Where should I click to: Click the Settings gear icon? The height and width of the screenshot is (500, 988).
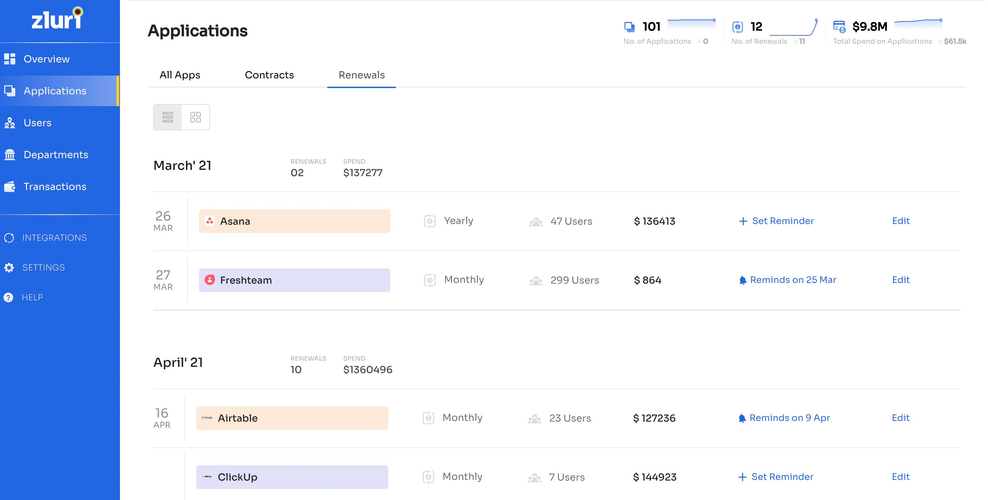coord(10,267)
